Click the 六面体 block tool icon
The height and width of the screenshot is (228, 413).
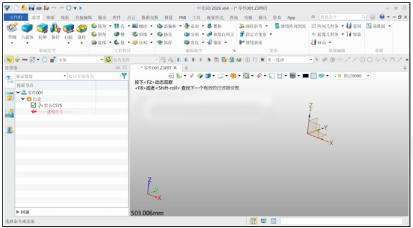(x=27, y=28)
